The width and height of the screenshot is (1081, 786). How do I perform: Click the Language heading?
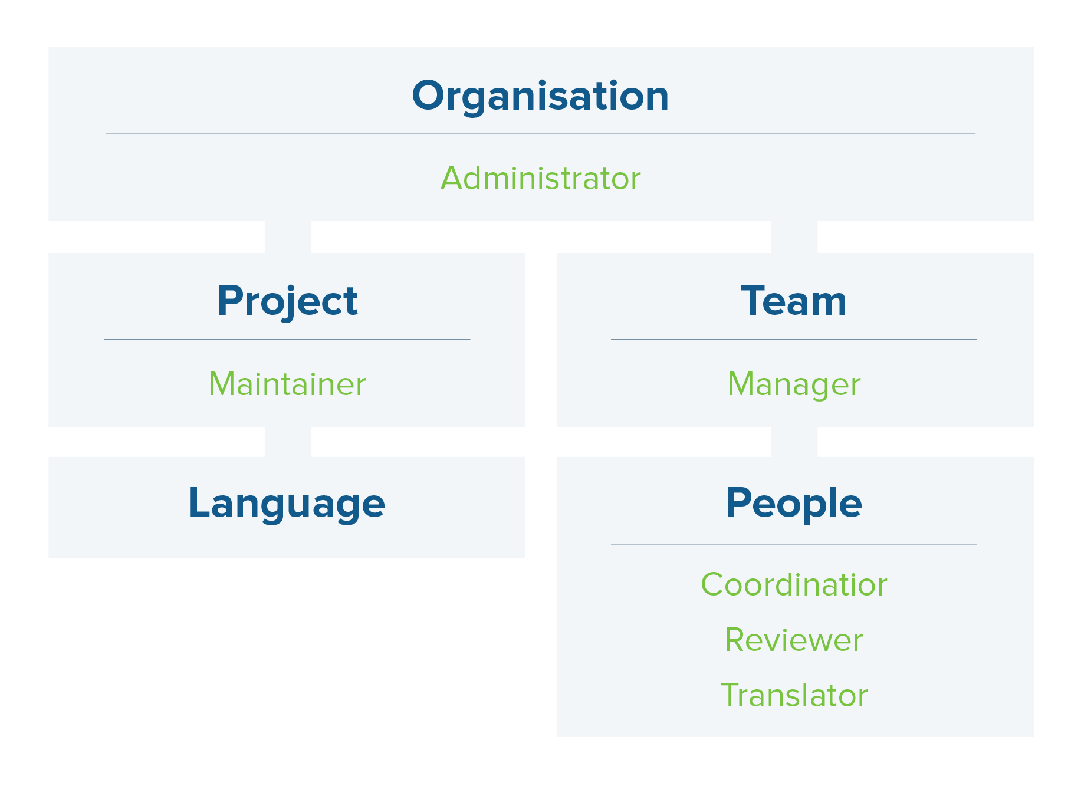coord(287,503)
